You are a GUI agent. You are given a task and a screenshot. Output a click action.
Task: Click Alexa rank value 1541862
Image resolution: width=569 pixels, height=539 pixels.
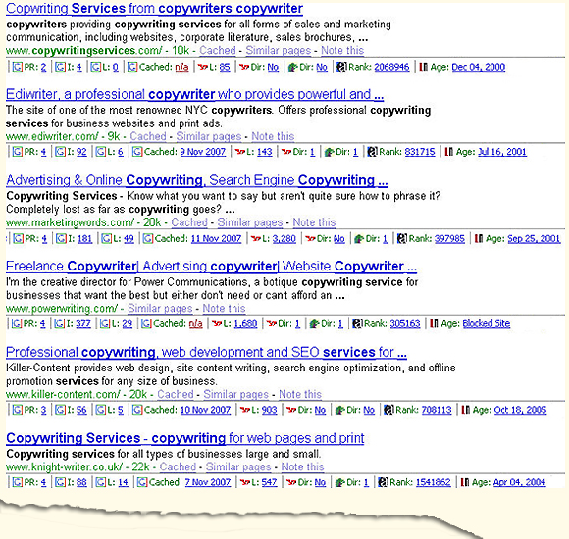(434, 482)
